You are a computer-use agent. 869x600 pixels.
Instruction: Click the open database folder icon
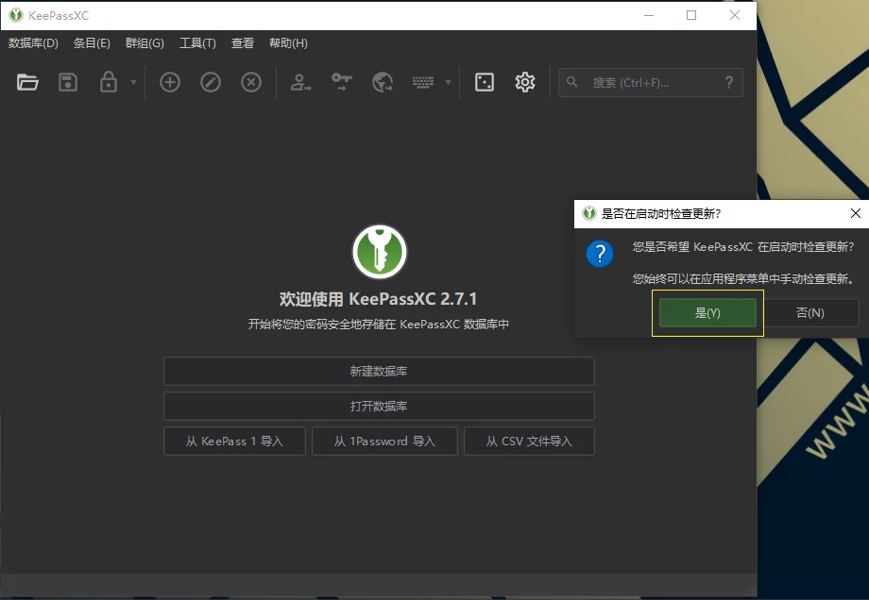click(27, 82)
